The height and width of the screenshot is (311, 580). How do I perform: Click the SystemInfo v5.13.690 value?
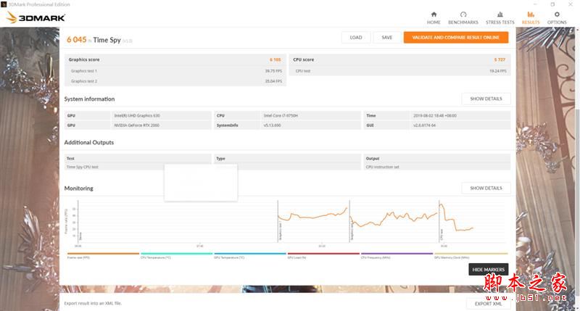[273, 125]
